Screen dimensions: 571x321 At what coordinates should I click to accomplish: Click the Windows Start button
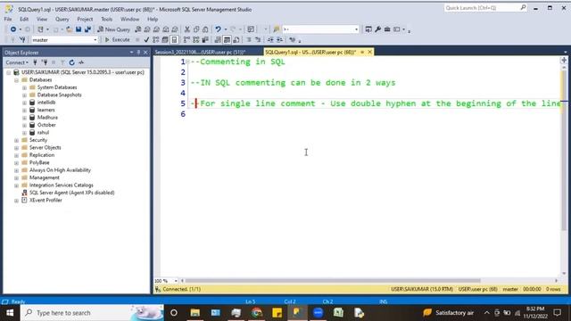[x=10, y=313]
